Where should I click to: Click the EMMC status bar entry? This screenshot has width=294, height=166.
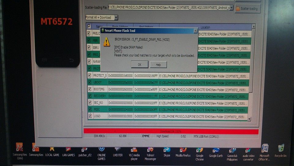tap(146, 136)
